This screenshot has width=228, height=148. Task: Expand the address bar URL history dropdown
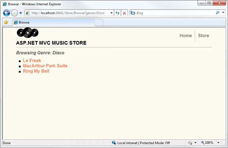[x=111, y=13]
